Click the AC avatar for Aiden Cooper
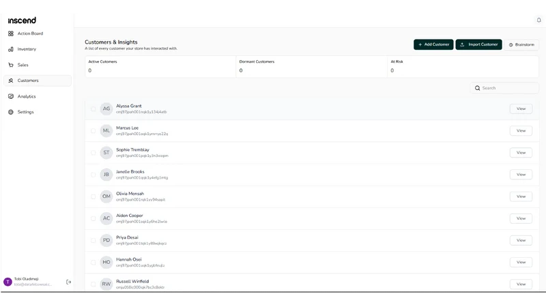The image size is (546, 307). point(106,218)
